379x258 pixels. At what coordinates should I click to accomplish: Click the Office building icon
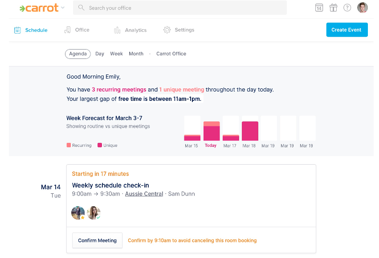point(68,30)
